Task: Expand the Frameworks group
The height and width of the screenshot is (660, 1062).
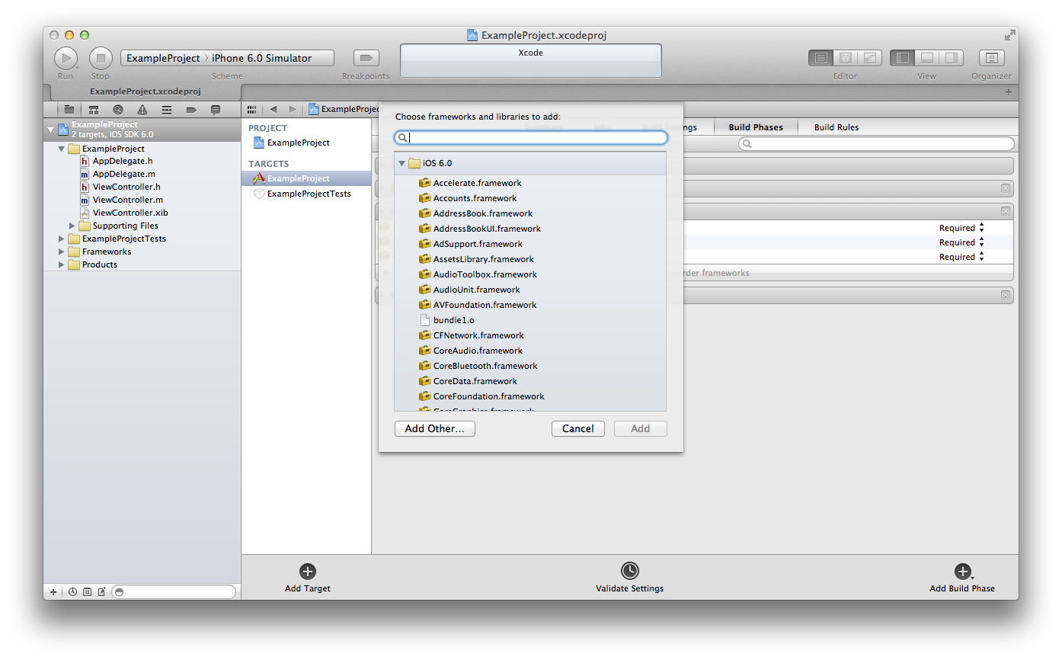Action: pos(62,252)
